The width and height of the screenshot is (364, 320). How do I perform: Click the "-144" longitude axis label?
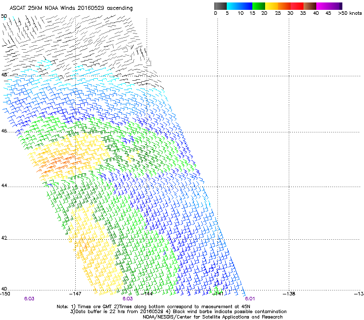click(147, 294)
